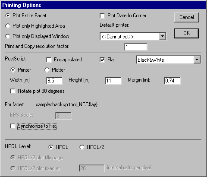The height and width of the screenshot is (177, 207).
Task: Click the For facet: label
Action: (14, 104)
